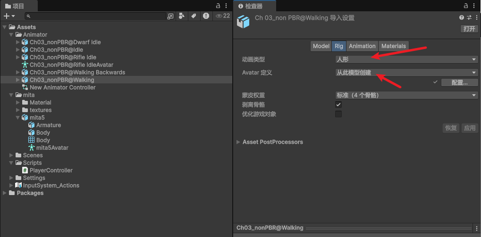The height and width of the screenshot is (237, 481).
Task: Click the 恢复 button
Action: [x=451, y=128]
